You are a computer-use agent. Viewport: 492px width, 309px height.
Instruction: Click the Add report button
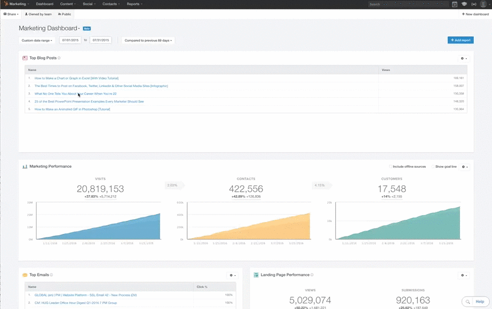click(x=461, y=40)
